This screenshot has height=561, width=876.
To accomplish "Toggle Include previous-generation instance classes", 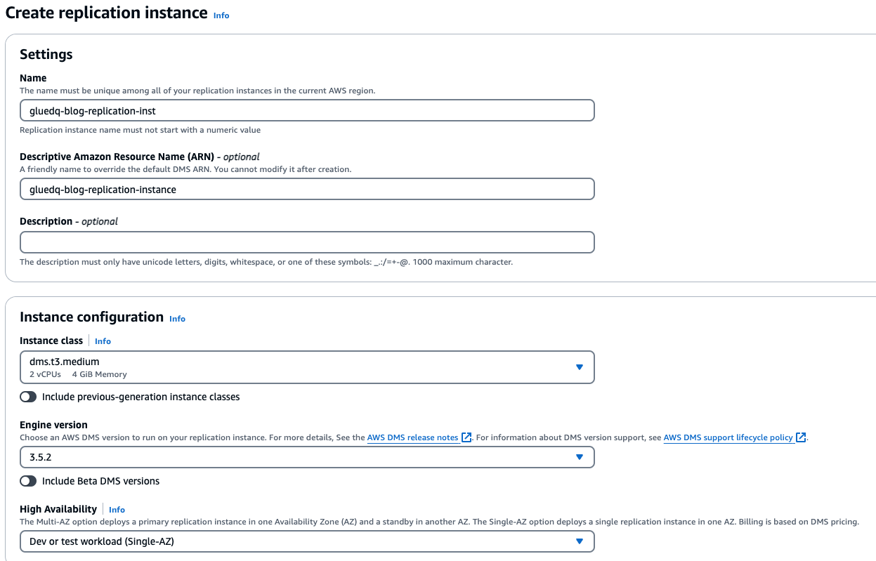I will click(28, 397).
